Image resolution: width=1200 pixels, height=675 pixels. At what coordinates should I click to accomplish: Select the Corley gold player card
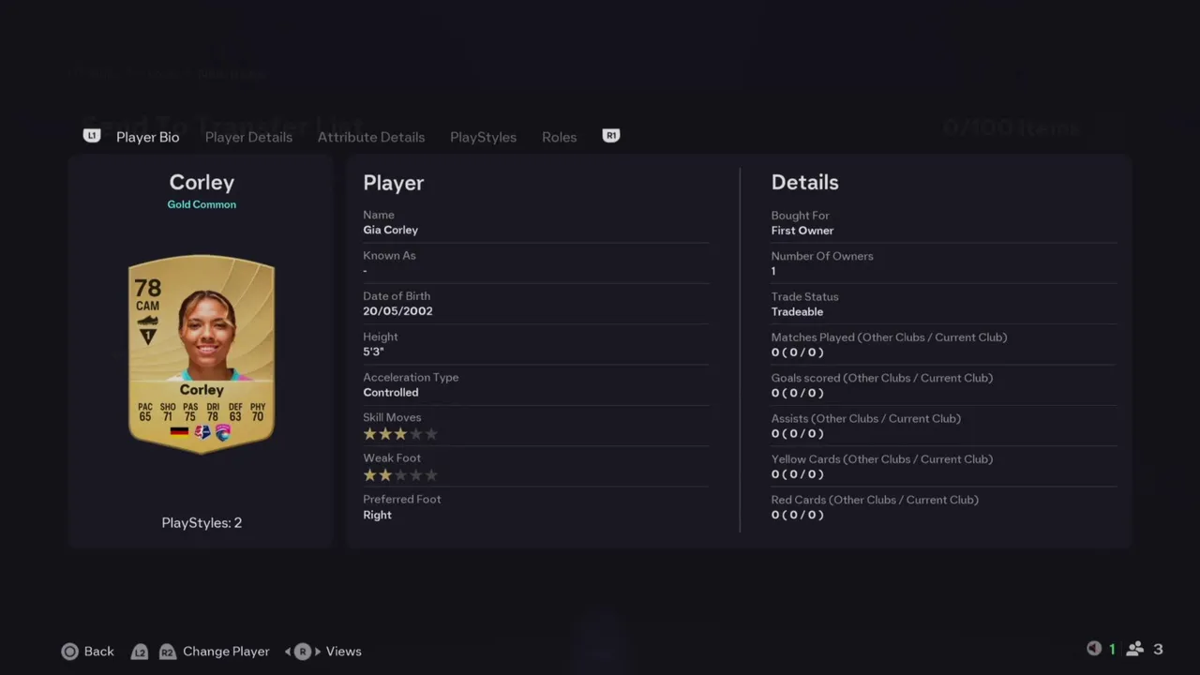202,354
